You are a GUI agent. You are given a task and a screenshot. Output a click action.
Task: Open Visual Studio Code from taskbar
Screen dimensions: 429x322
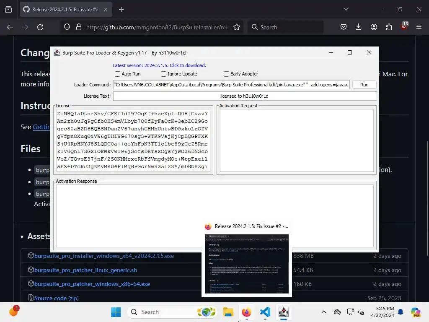tap(265, 312)
